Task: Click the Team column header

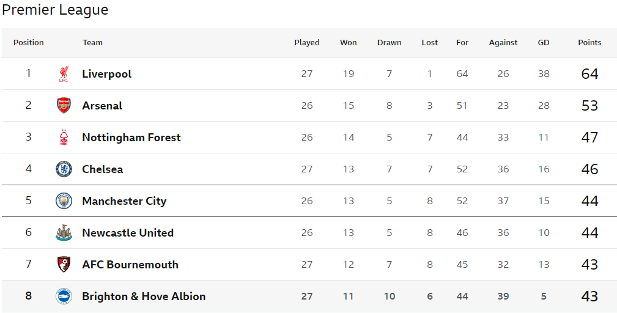Action: coord(92,42)
